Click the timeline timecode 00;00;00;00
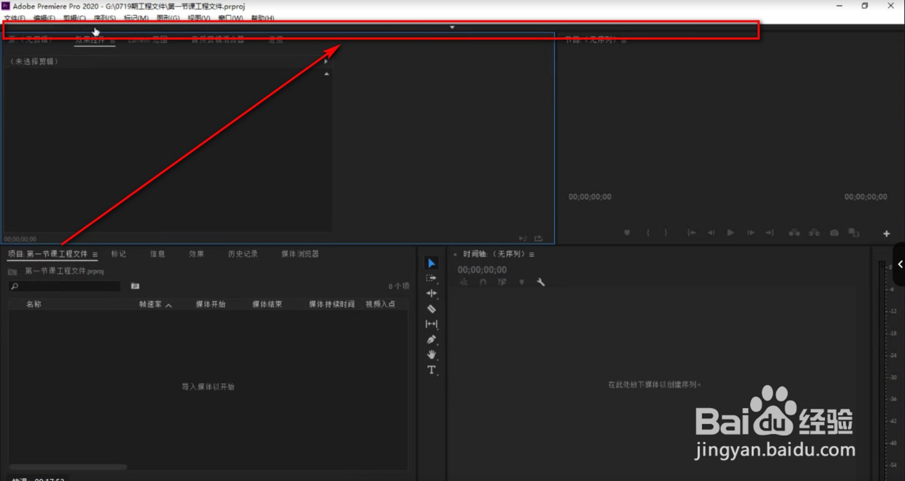The width and height of the screenshot is (905, 481). 482,270
